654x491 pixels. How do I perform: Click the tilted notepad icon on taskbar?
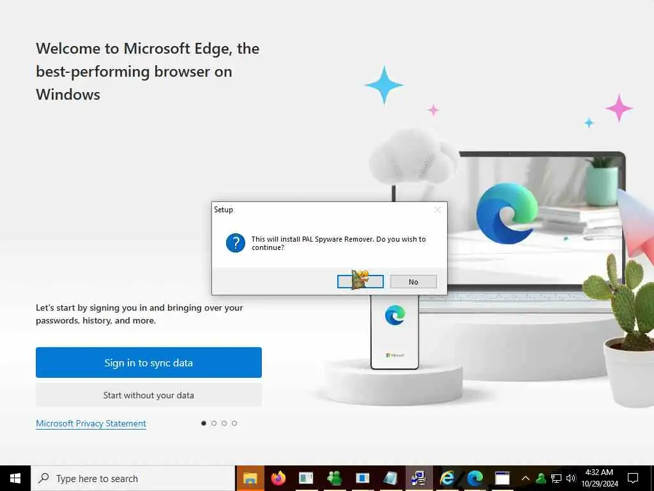pos(390,478)
